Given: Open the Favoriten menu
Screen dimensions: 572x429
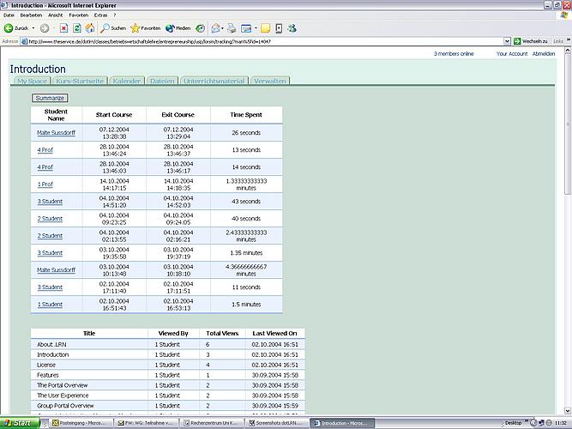Looking at the screenshot, I should click(78, 15).
